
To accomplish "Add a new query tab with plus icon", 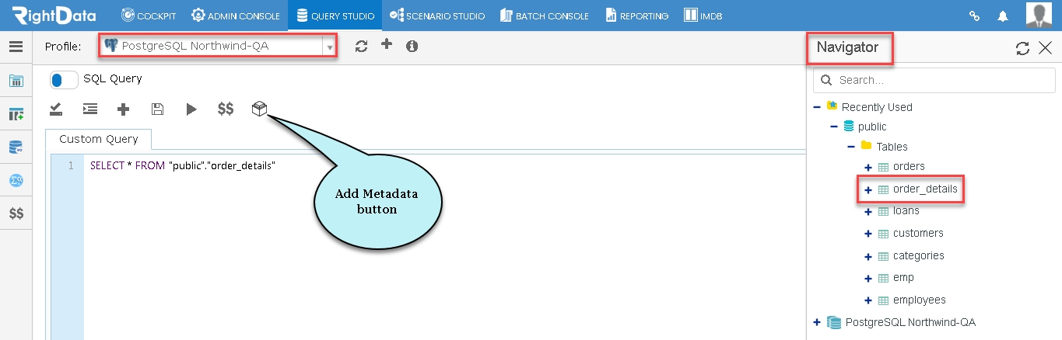I will point(123,109).
